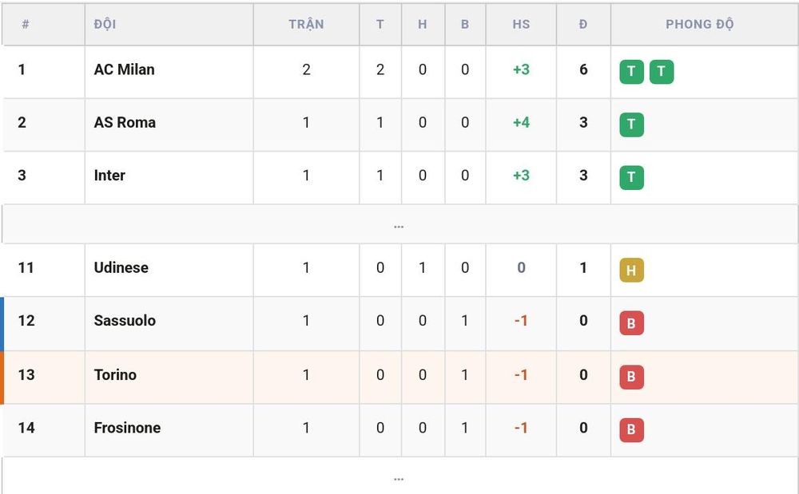Click Inter's green T form badge
The image size is (799, 494).
click(x=631, y=177)
